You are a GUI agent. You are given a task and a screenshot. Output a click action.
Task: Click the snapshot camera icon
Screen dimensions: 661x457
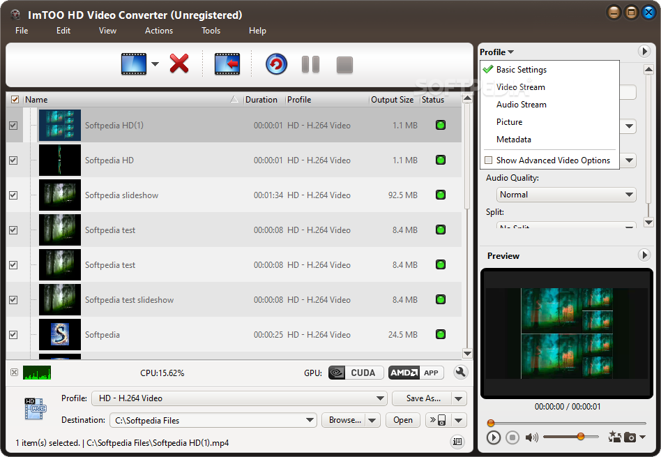click(630, 437)
